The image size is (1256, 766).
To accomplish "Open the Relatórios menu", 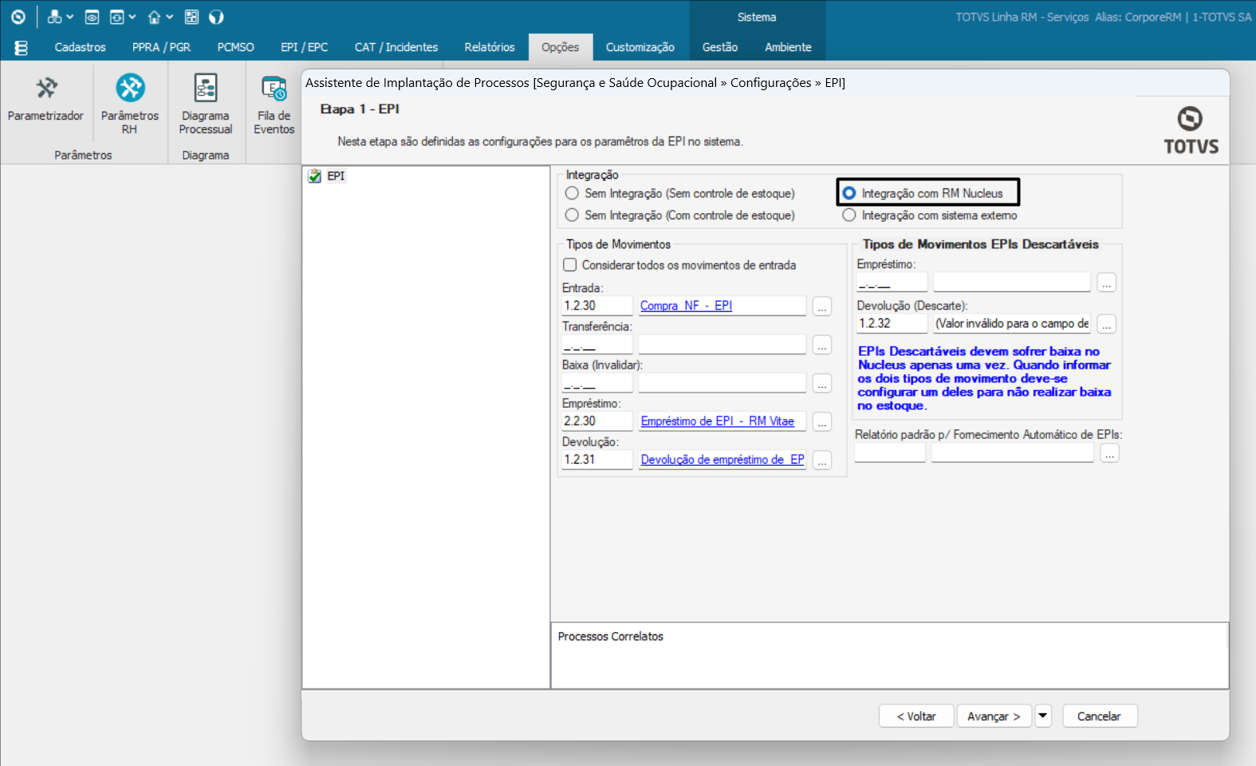I will (x=490, y=47).
